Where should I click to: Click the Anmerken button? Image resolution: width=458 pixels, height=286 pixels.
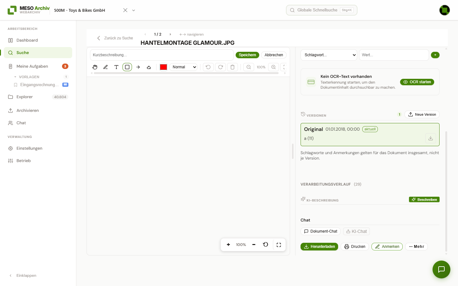click(387, 247)
